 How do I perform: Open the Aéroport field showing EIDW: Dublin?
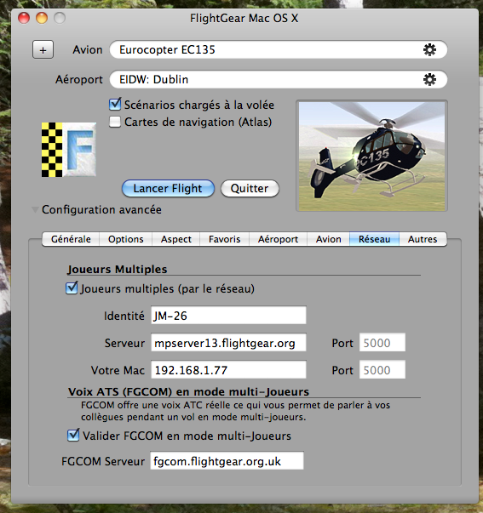click(x=279, y=79)
